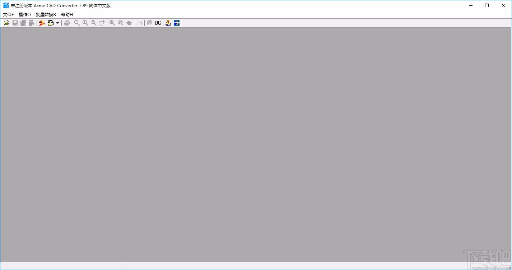Open the About dialog via the help icon
This screenshot has height=270, width=512.
(168, 23)
